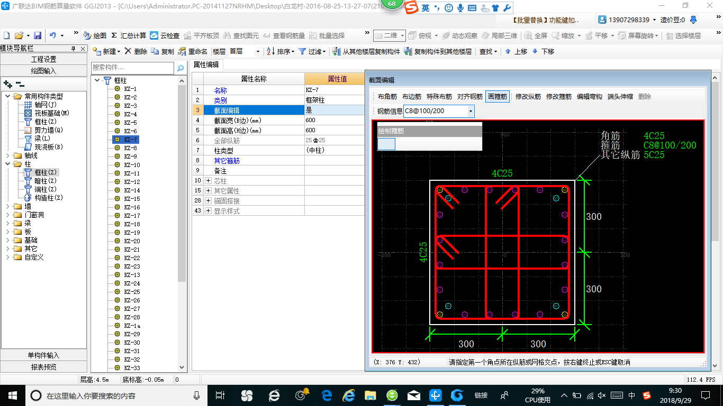723x406 pixels.
Task: Run 汇总计算 summary calculation
Action: [129, 35]
